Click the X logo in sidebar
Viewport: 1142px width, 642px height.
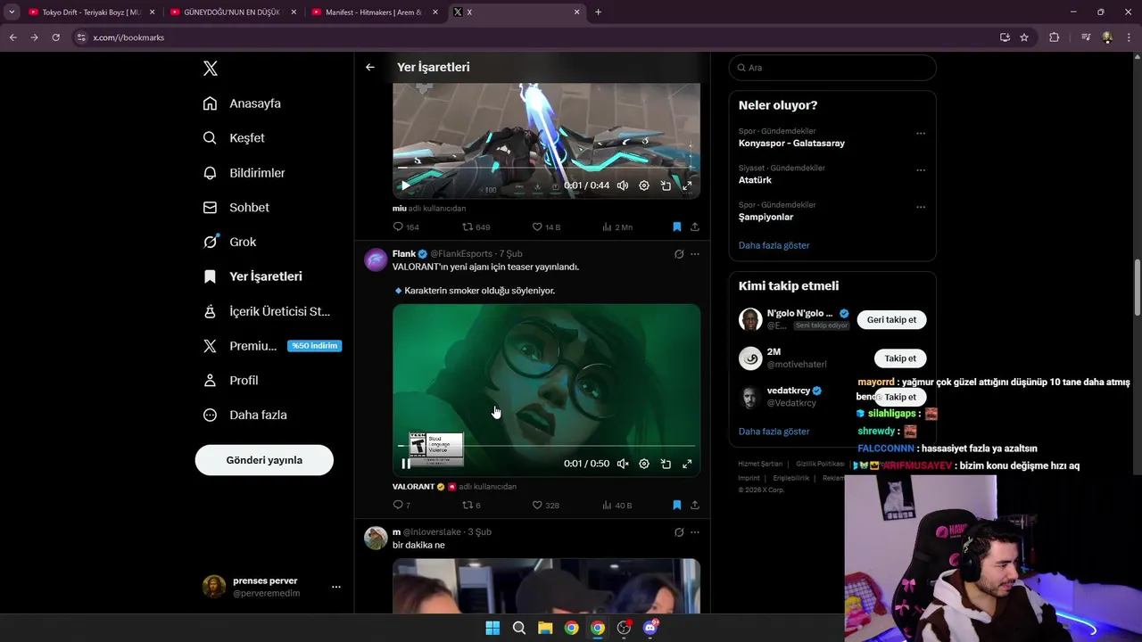pos(210,69)
